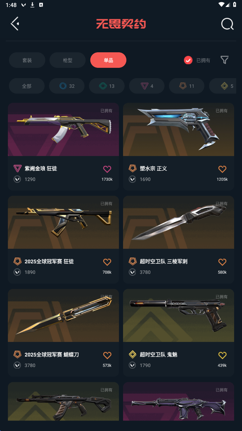The height and width of the screenshot is (431, 242).
Task: Tap the back arrow icon
Action: pos(15,24)
